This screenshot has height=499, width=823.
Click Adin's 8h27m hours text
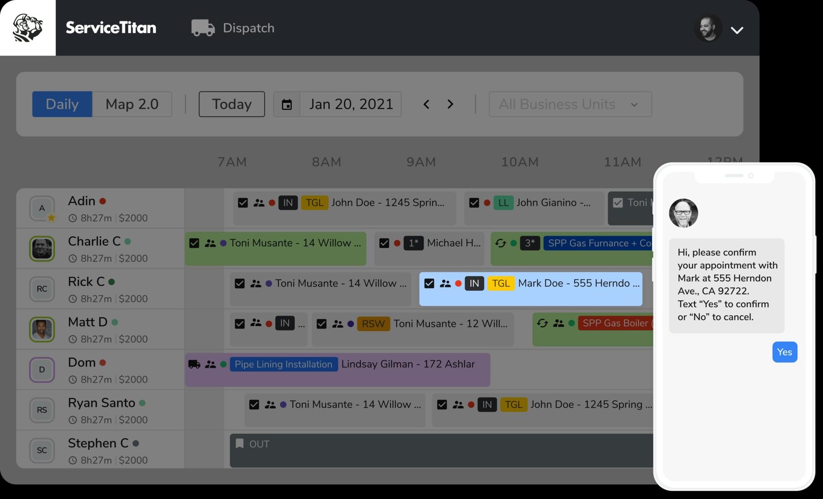click(x=96, y=218)
